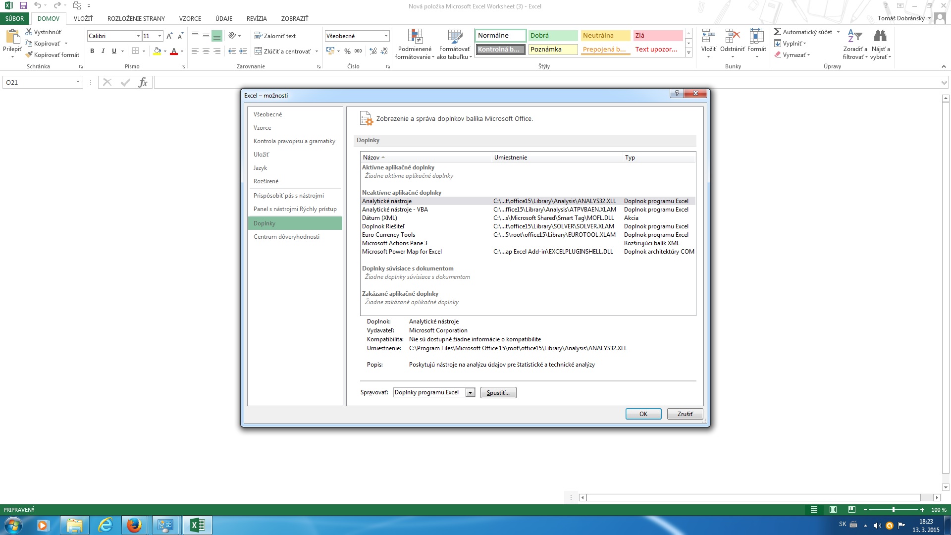Click the Format Painter (Kopírovať formát) icon

[29, 54]
